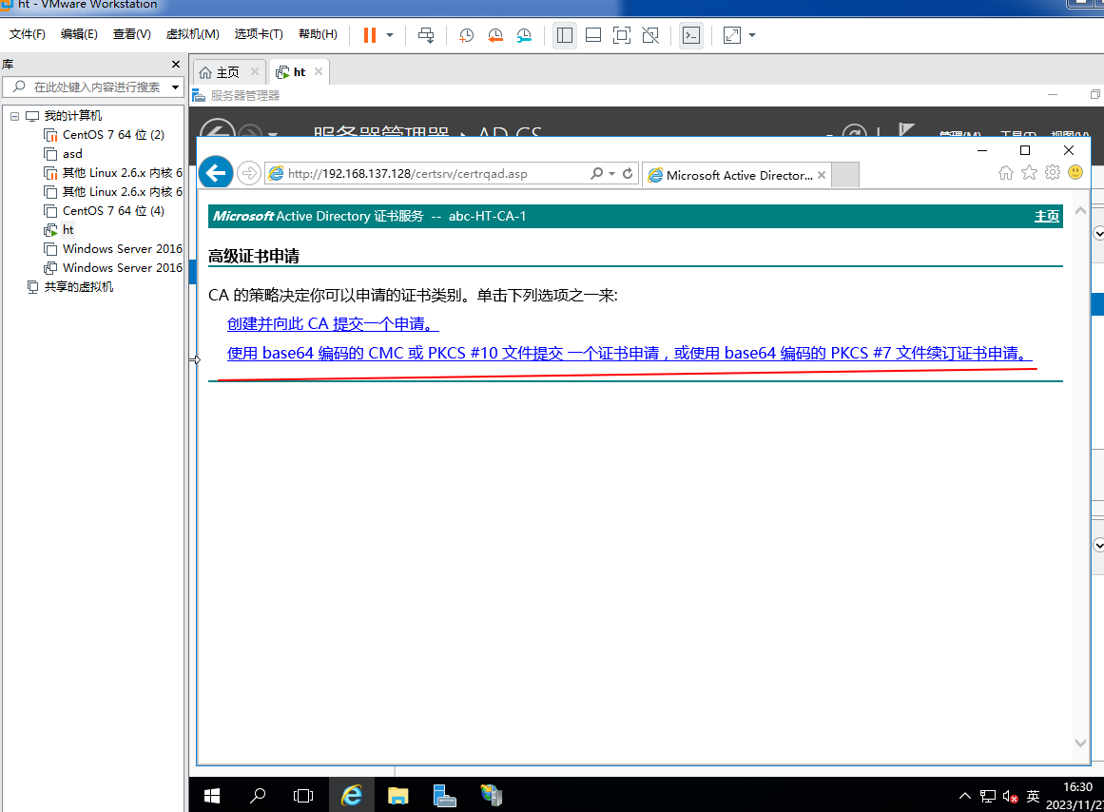The height and width of the screenshot is (812, 1104).
Task: Click 创建并向此 CA 提交一个申请 link
Action: pos(332,324)
